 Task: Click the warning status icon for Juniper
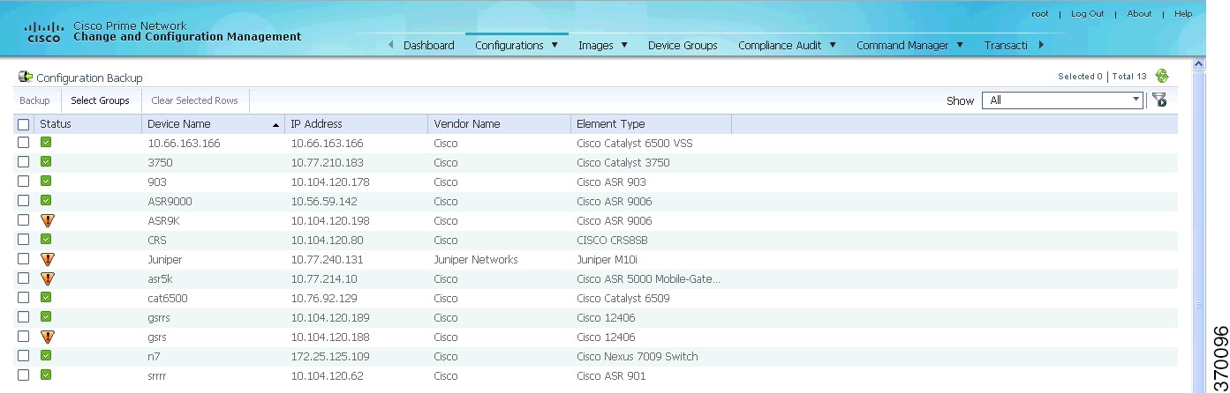point(47,259)
